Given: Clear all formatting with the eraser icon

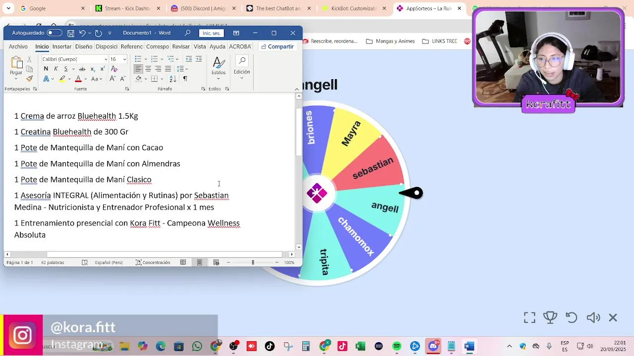Looking at the screenshot, I should (x=114, y=69).
